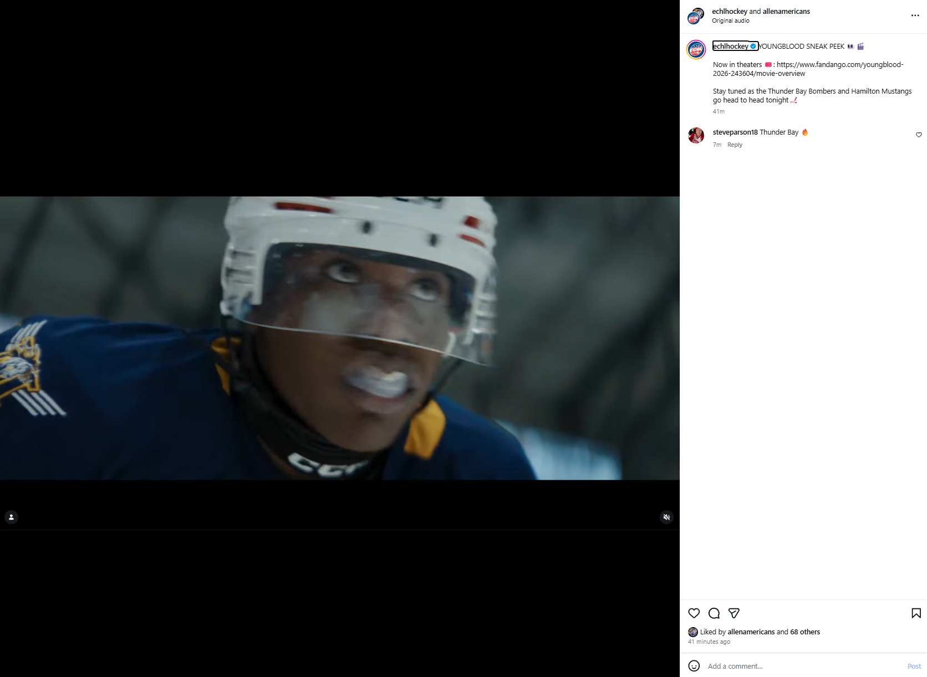
Task: Click the 41 minutes ago timestamp
Action: pos(709,642)
